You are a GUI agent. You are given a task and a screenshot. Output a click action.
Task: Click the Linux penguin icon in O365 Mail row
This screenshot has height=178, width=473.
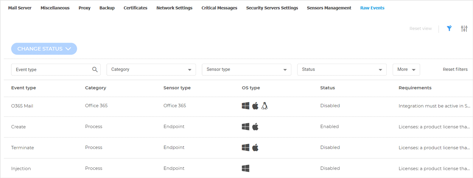(265, 106)
